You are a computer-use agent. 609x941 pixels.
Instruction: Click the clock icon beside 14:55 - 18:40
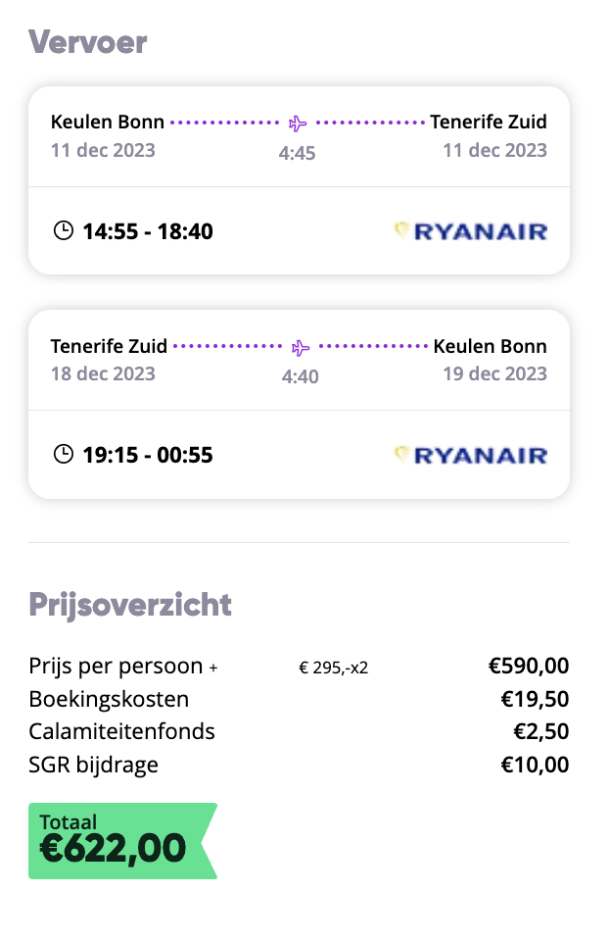point(64,230)
